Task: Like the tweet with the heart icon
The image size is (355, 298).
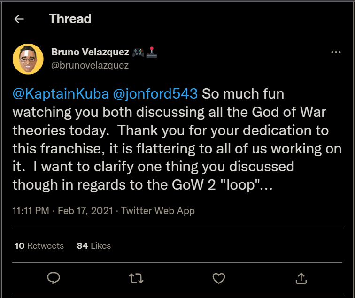Action: (x=219, y=278)
